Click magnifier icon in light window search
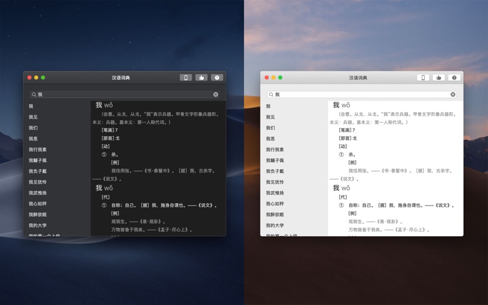 pyautogui.click(x=271, y=95)
